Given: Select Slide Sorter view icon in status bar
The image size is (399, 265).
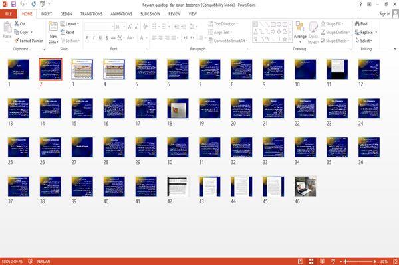Looking at the screenshot, I should (311, 262).
